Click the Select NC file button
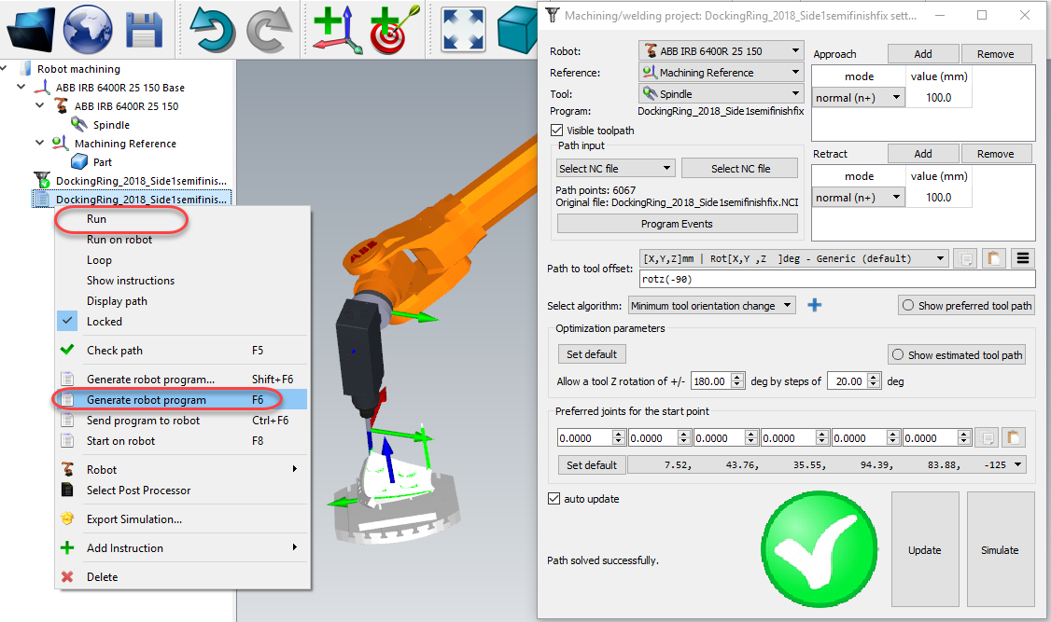1051x622 pixels. [x=740, y=169]
